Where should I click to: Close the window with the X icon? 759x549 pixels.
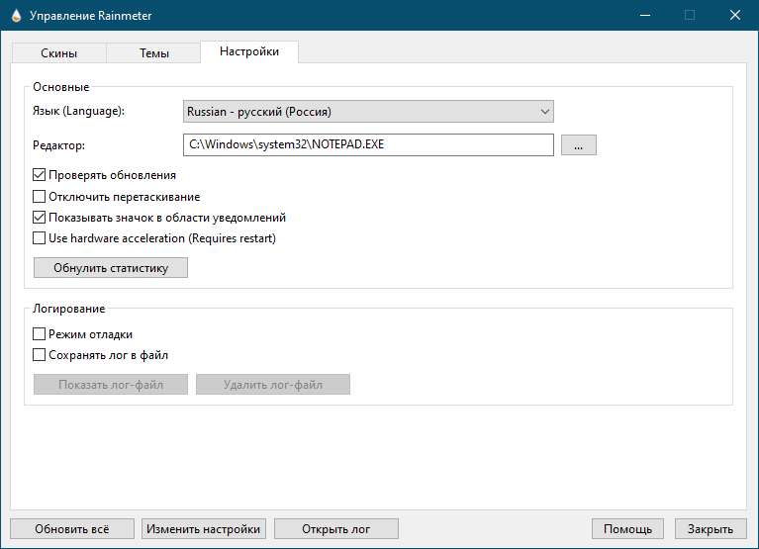[x=735, y=16]
